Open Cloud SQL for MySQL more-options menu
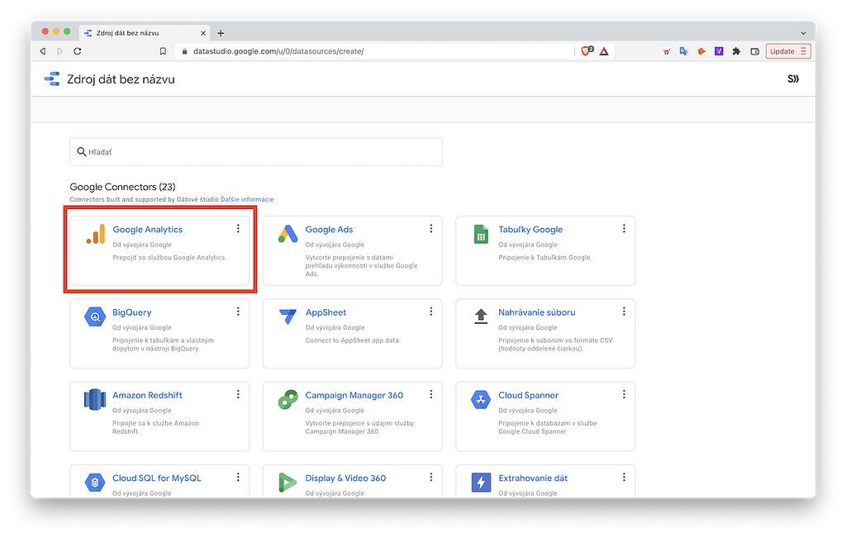This screenshot has width=846, height=538. (238, 477)
